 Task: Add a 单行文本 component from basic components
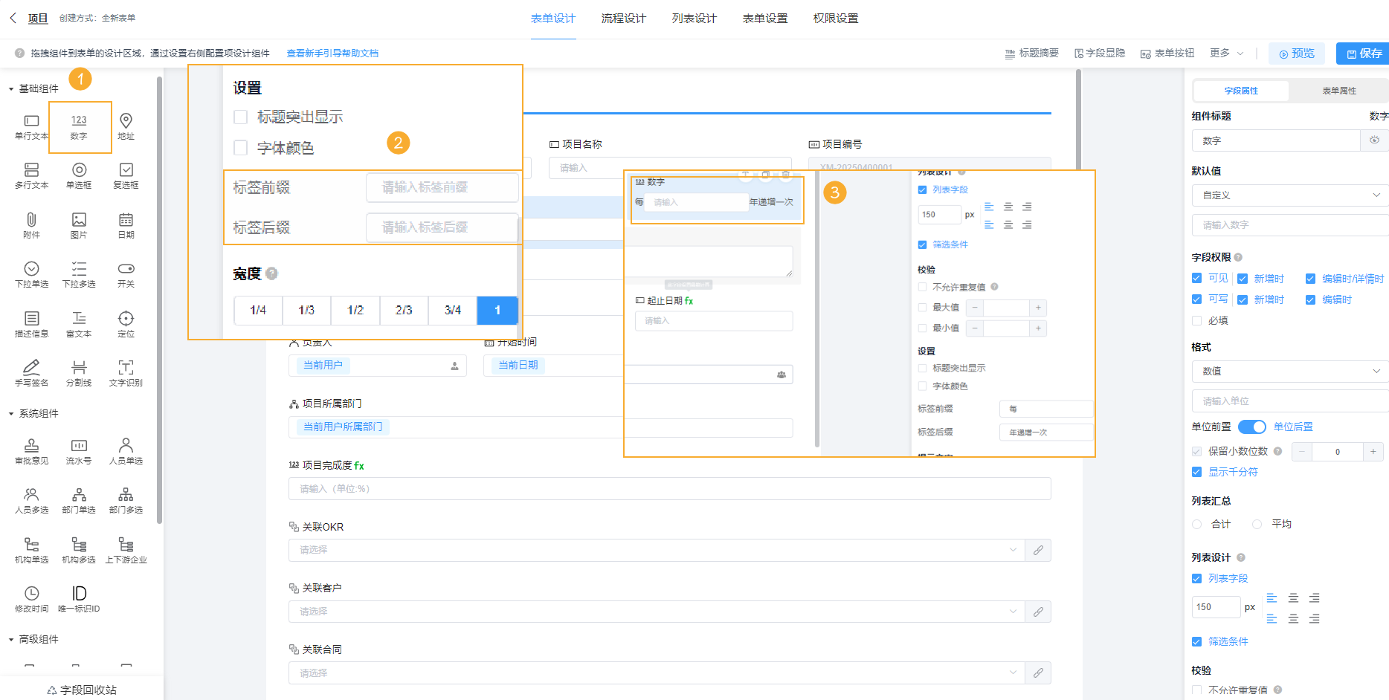30,126
